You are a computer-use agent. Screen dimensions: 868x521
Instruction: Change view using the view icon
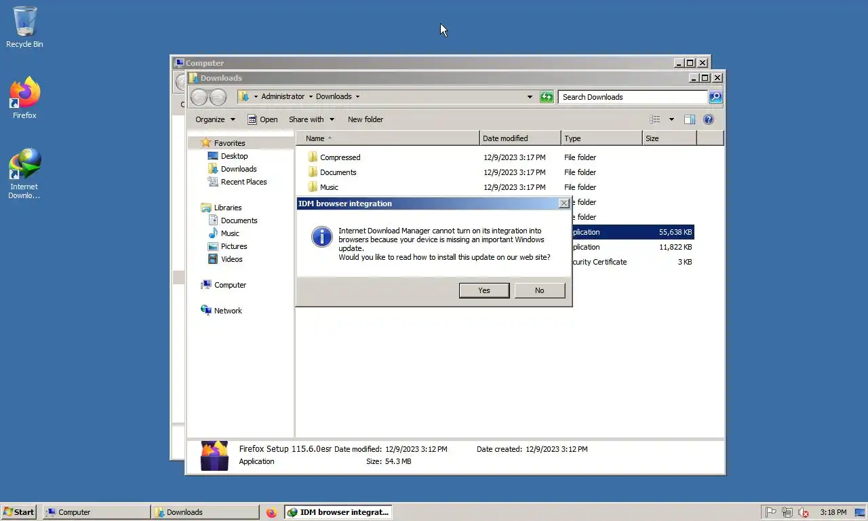click(655, 119)
